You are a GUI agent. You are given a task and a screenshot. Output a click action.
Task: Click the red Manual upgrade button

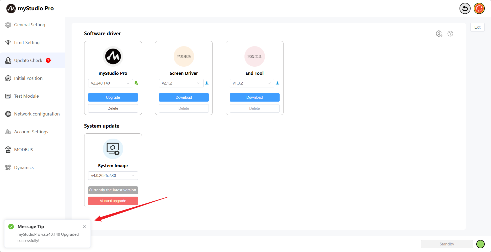(x=113, y=201)
